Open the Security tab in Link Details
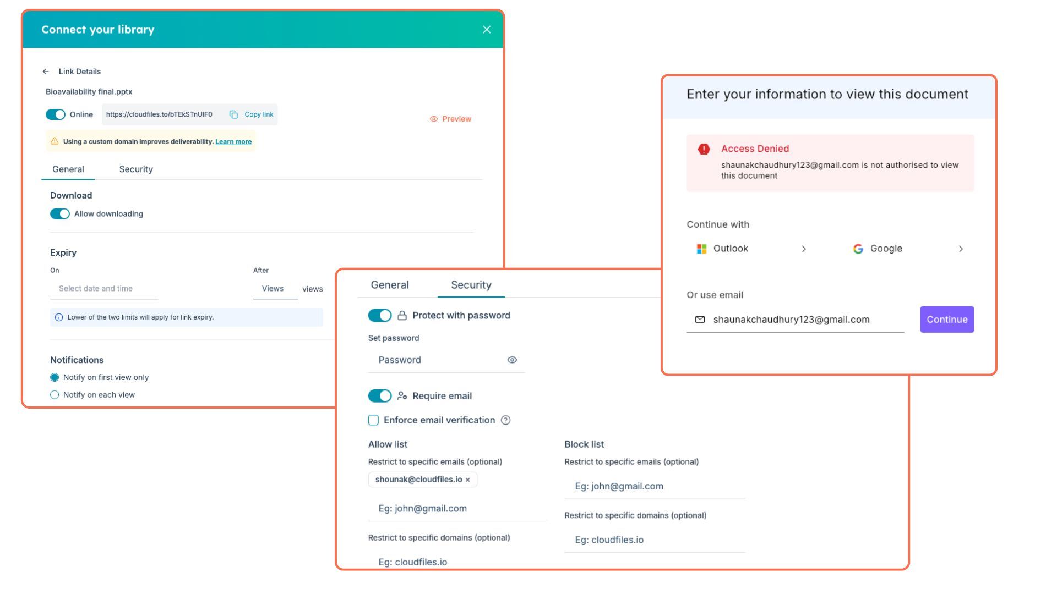The width and height of the screenshot is (1057, 594). [136, 169]
